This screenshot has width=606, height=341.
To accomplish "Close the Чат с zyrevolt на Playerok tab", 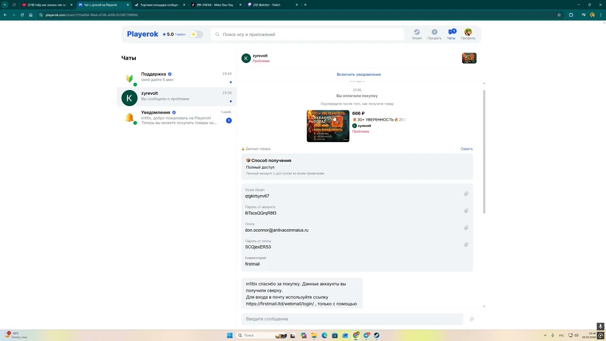I will pos(128,5).
